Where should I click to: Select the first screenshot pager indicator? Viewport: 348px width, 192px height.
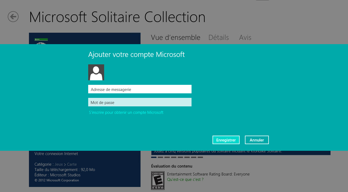tap(154, 157)
